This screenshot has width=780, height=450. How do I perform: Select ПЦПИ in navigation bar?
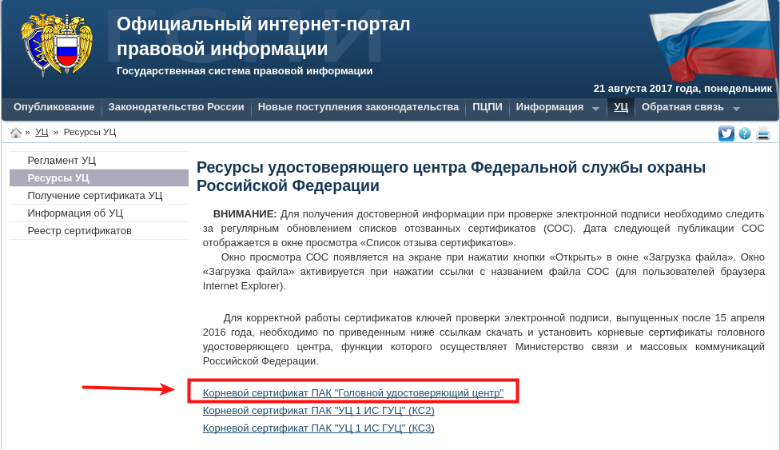point(488,107)
